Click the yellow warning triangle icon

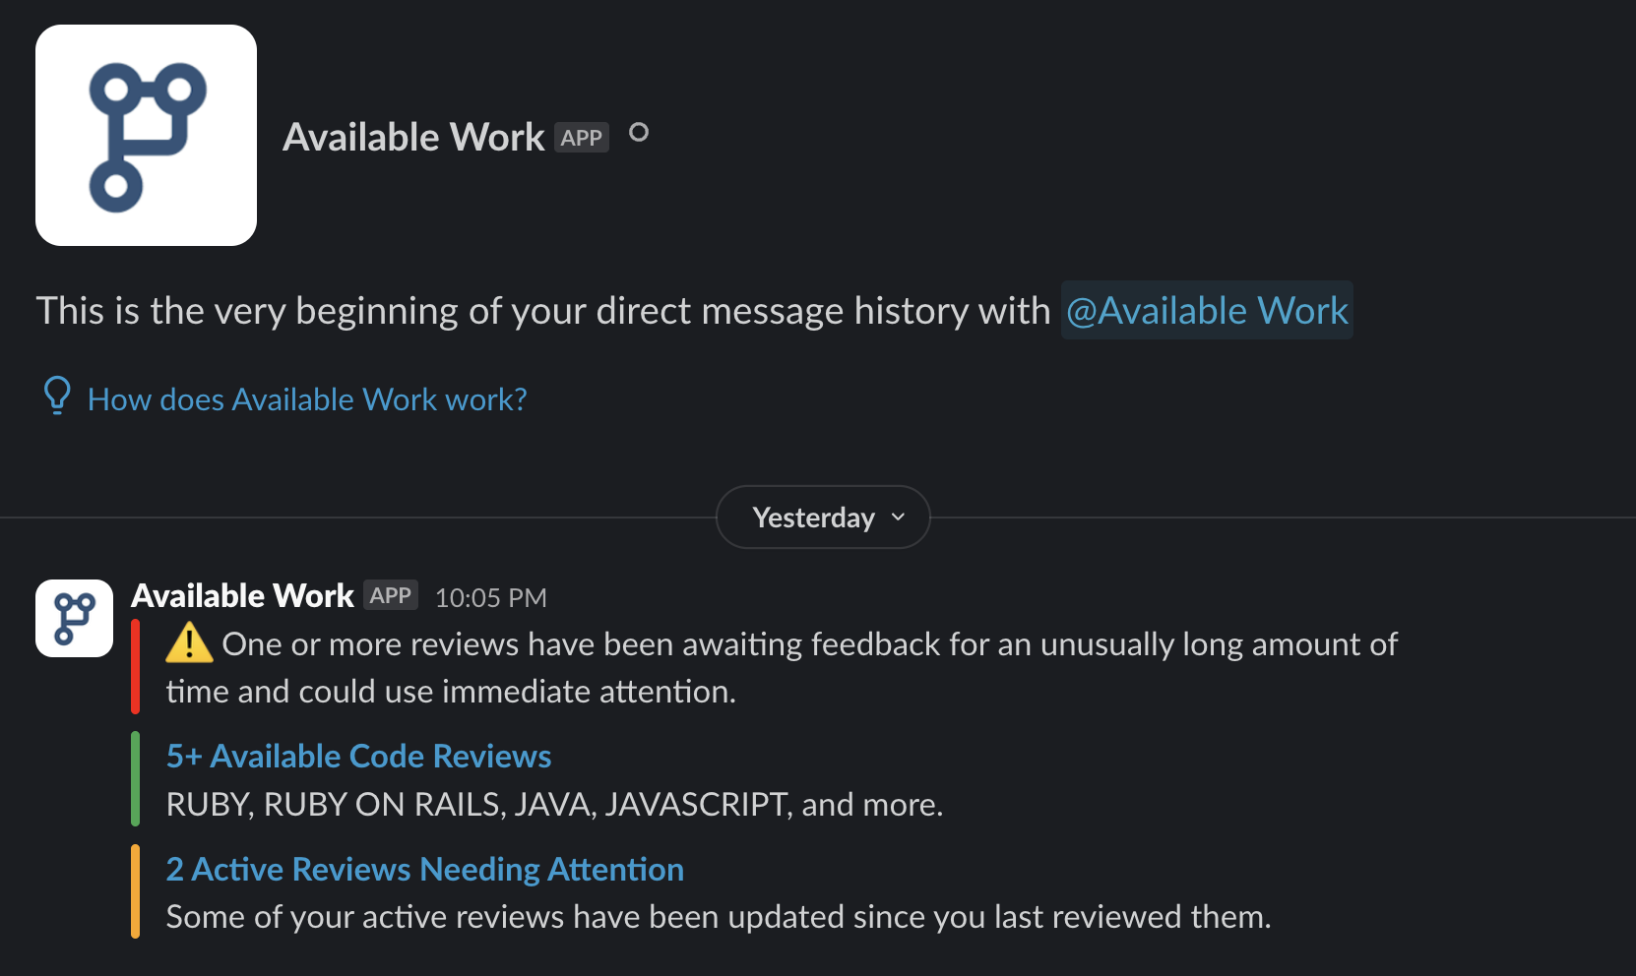(189, 643)
